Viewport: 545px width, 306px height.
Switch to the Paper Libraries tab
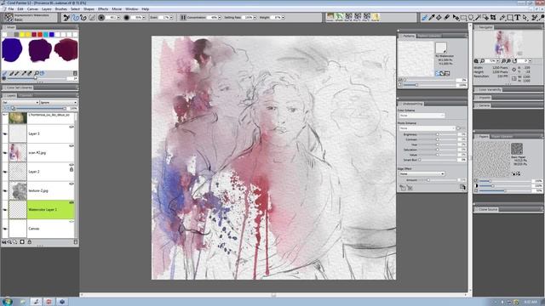click(x=502, y=137)
